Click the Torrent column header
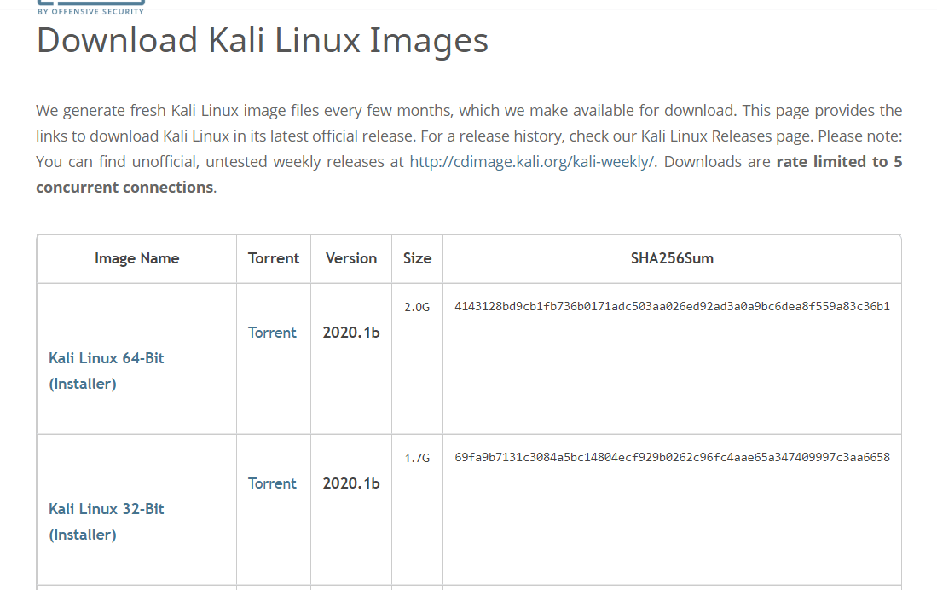 (274, 258)
